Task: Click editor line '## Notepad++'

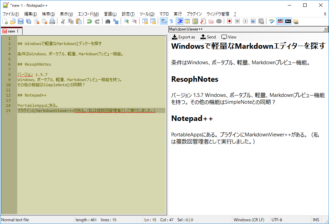Action: [x=32, y=95]
